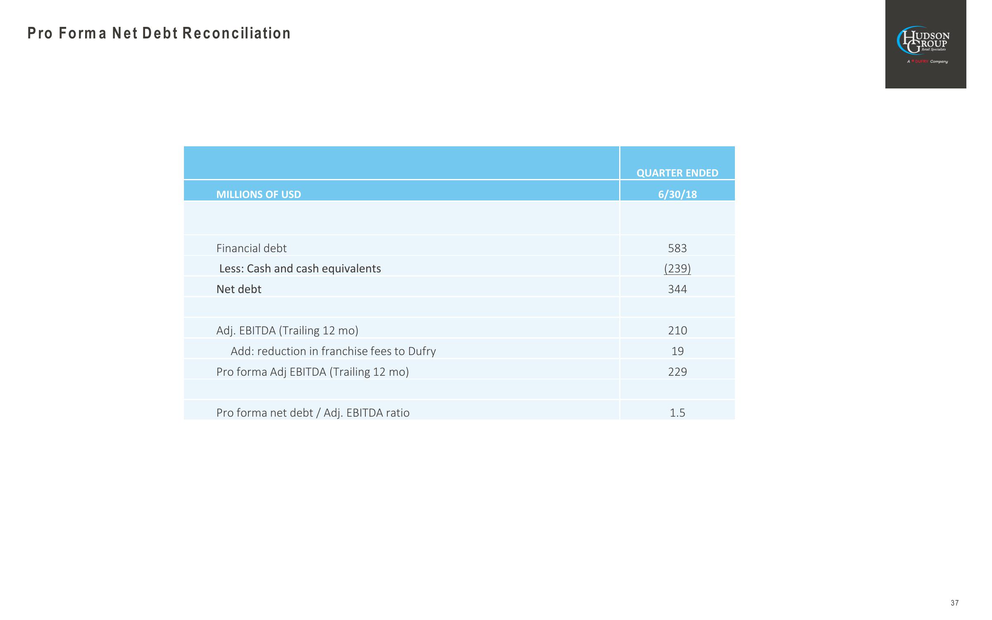Viewport: 992px width, 620px height.
Task: Select the 'MILLIONS OF USD' header label
Action: pyautogui.click(x=259, y=194)
